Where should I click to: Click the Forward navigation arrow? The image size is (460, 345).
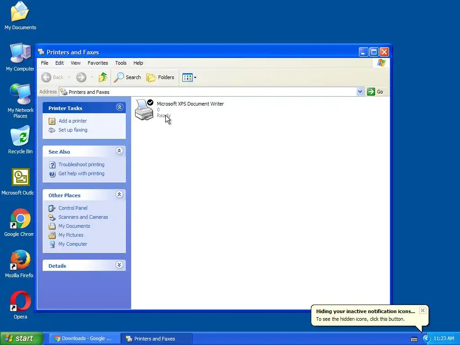pyautogui.click(x=81, y=77)
